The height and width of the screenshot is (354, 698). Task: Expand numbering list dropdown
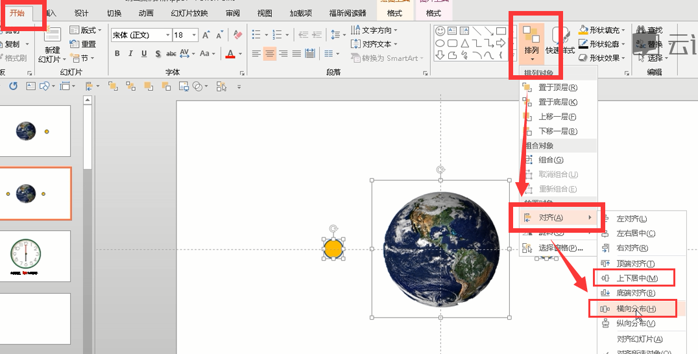[x=287, y=35]
